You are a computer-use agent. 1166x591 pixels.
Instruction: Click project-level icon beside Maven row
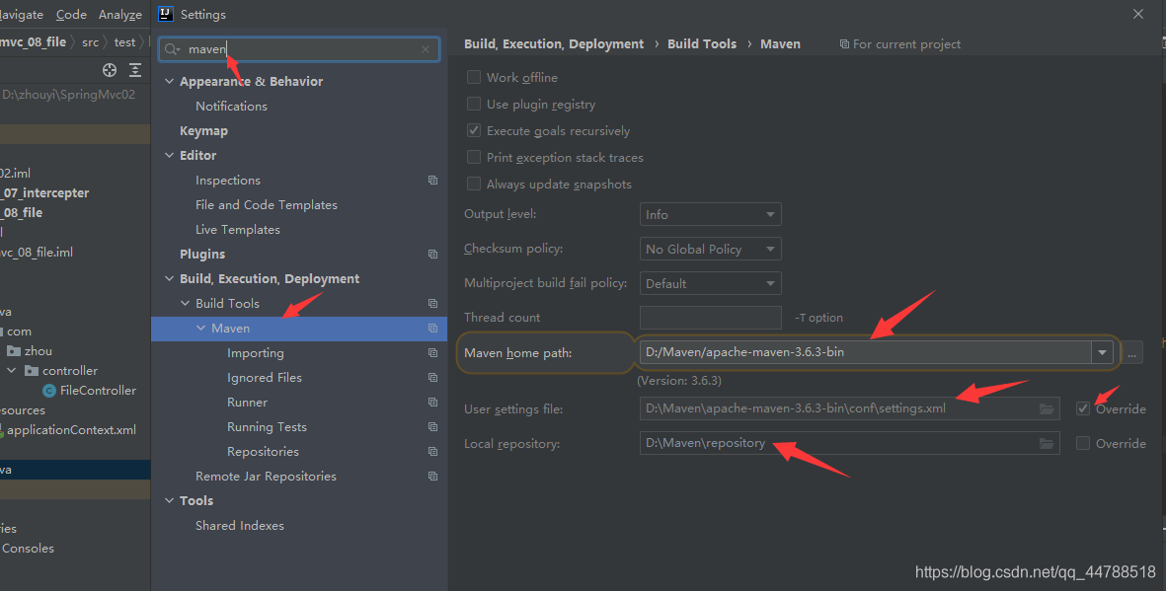pos(432,328)
